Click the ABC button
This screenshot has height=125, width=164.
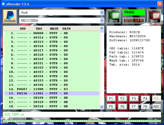point(157,107)
